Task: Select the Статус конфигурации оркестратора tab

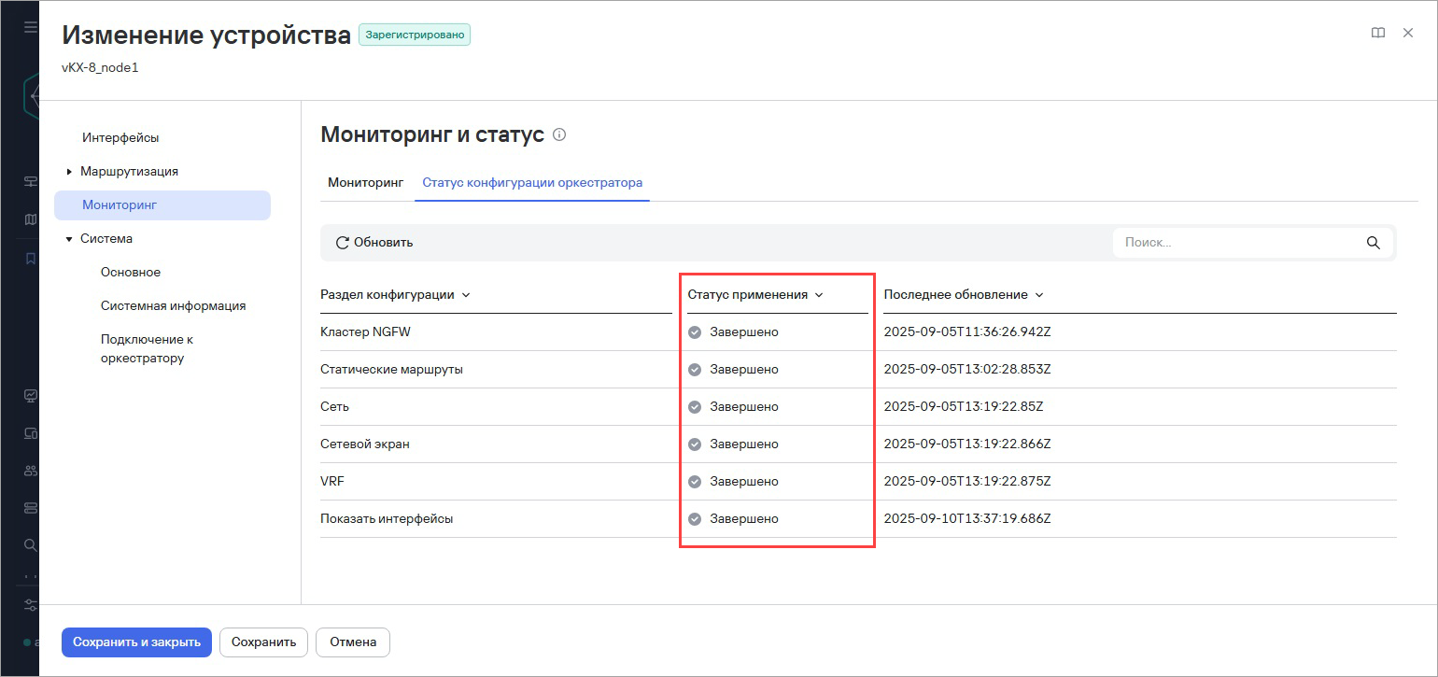Action: (532, 182)
